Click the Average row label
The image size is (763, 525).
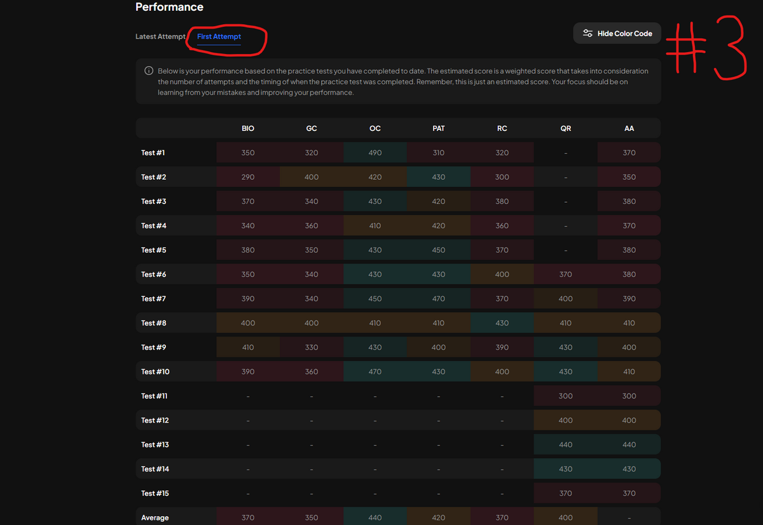(155, 518)
